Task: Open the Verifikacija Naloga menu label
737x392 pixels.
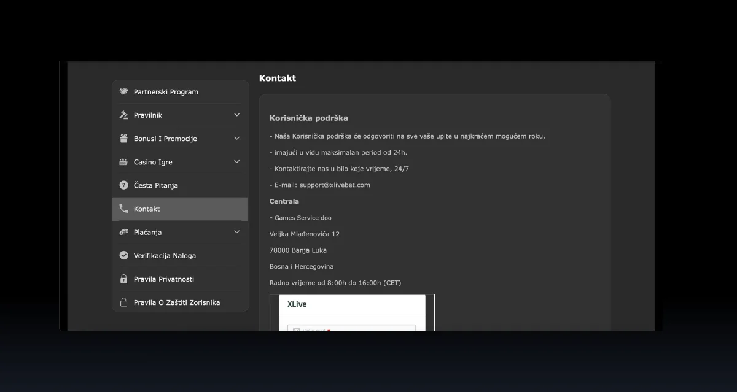Action: 165,256
